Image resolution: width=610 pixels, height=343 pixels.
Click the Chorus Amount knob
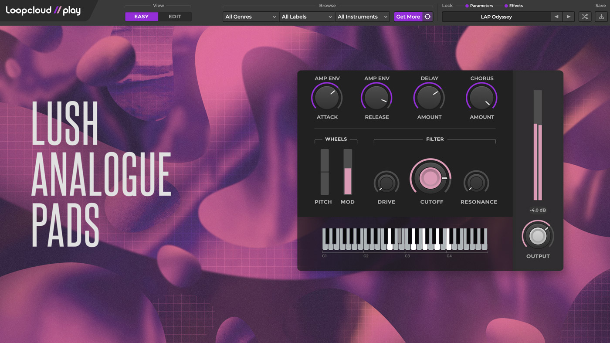(x=482, y=98)
